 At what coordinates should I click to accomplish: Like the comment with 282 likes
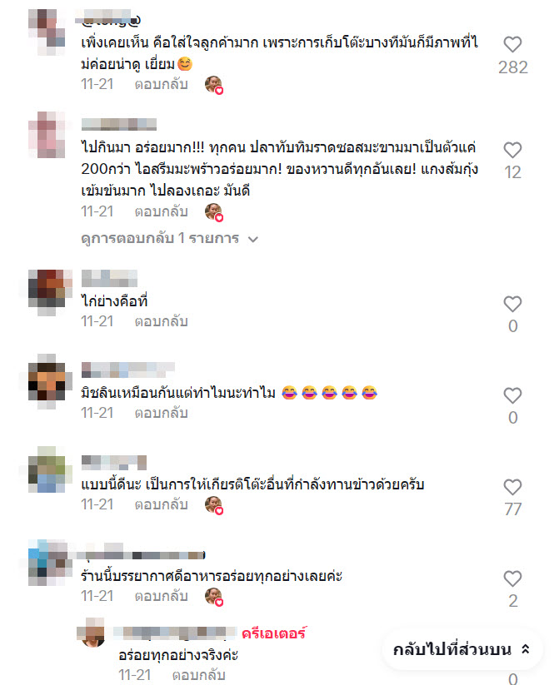[x=512, y=45]
